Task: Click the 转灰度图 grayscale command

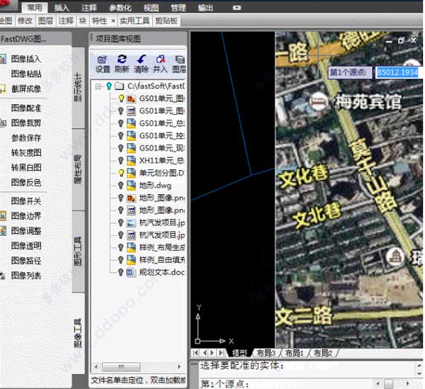Action: pyautogui.click(x=26, y=152)
